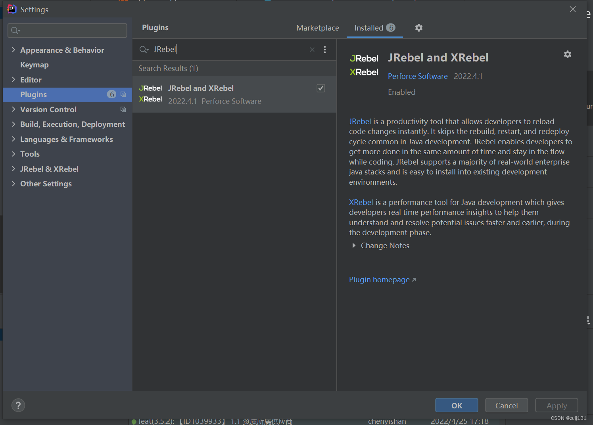Screen dimensions: 593x425
Task: Open the Perforce Software vendor link
Action: tap(418, 76)
